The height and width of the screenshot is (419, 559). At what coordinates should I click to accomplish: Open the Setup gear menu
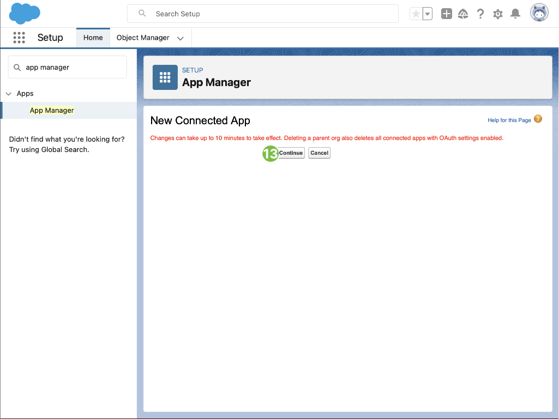pos(498,14)
